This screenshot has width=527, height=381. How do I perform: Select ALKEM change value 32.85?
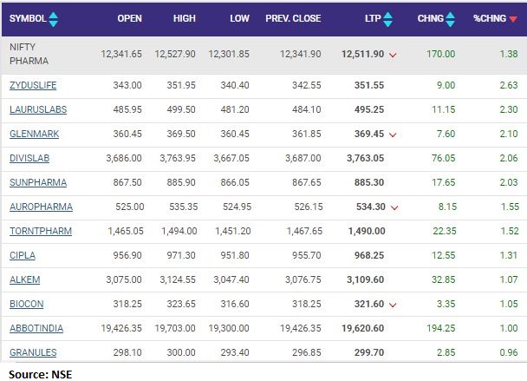point(443,279)
